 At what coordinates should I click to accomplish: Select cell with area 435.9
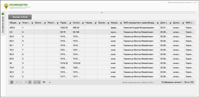15,28
